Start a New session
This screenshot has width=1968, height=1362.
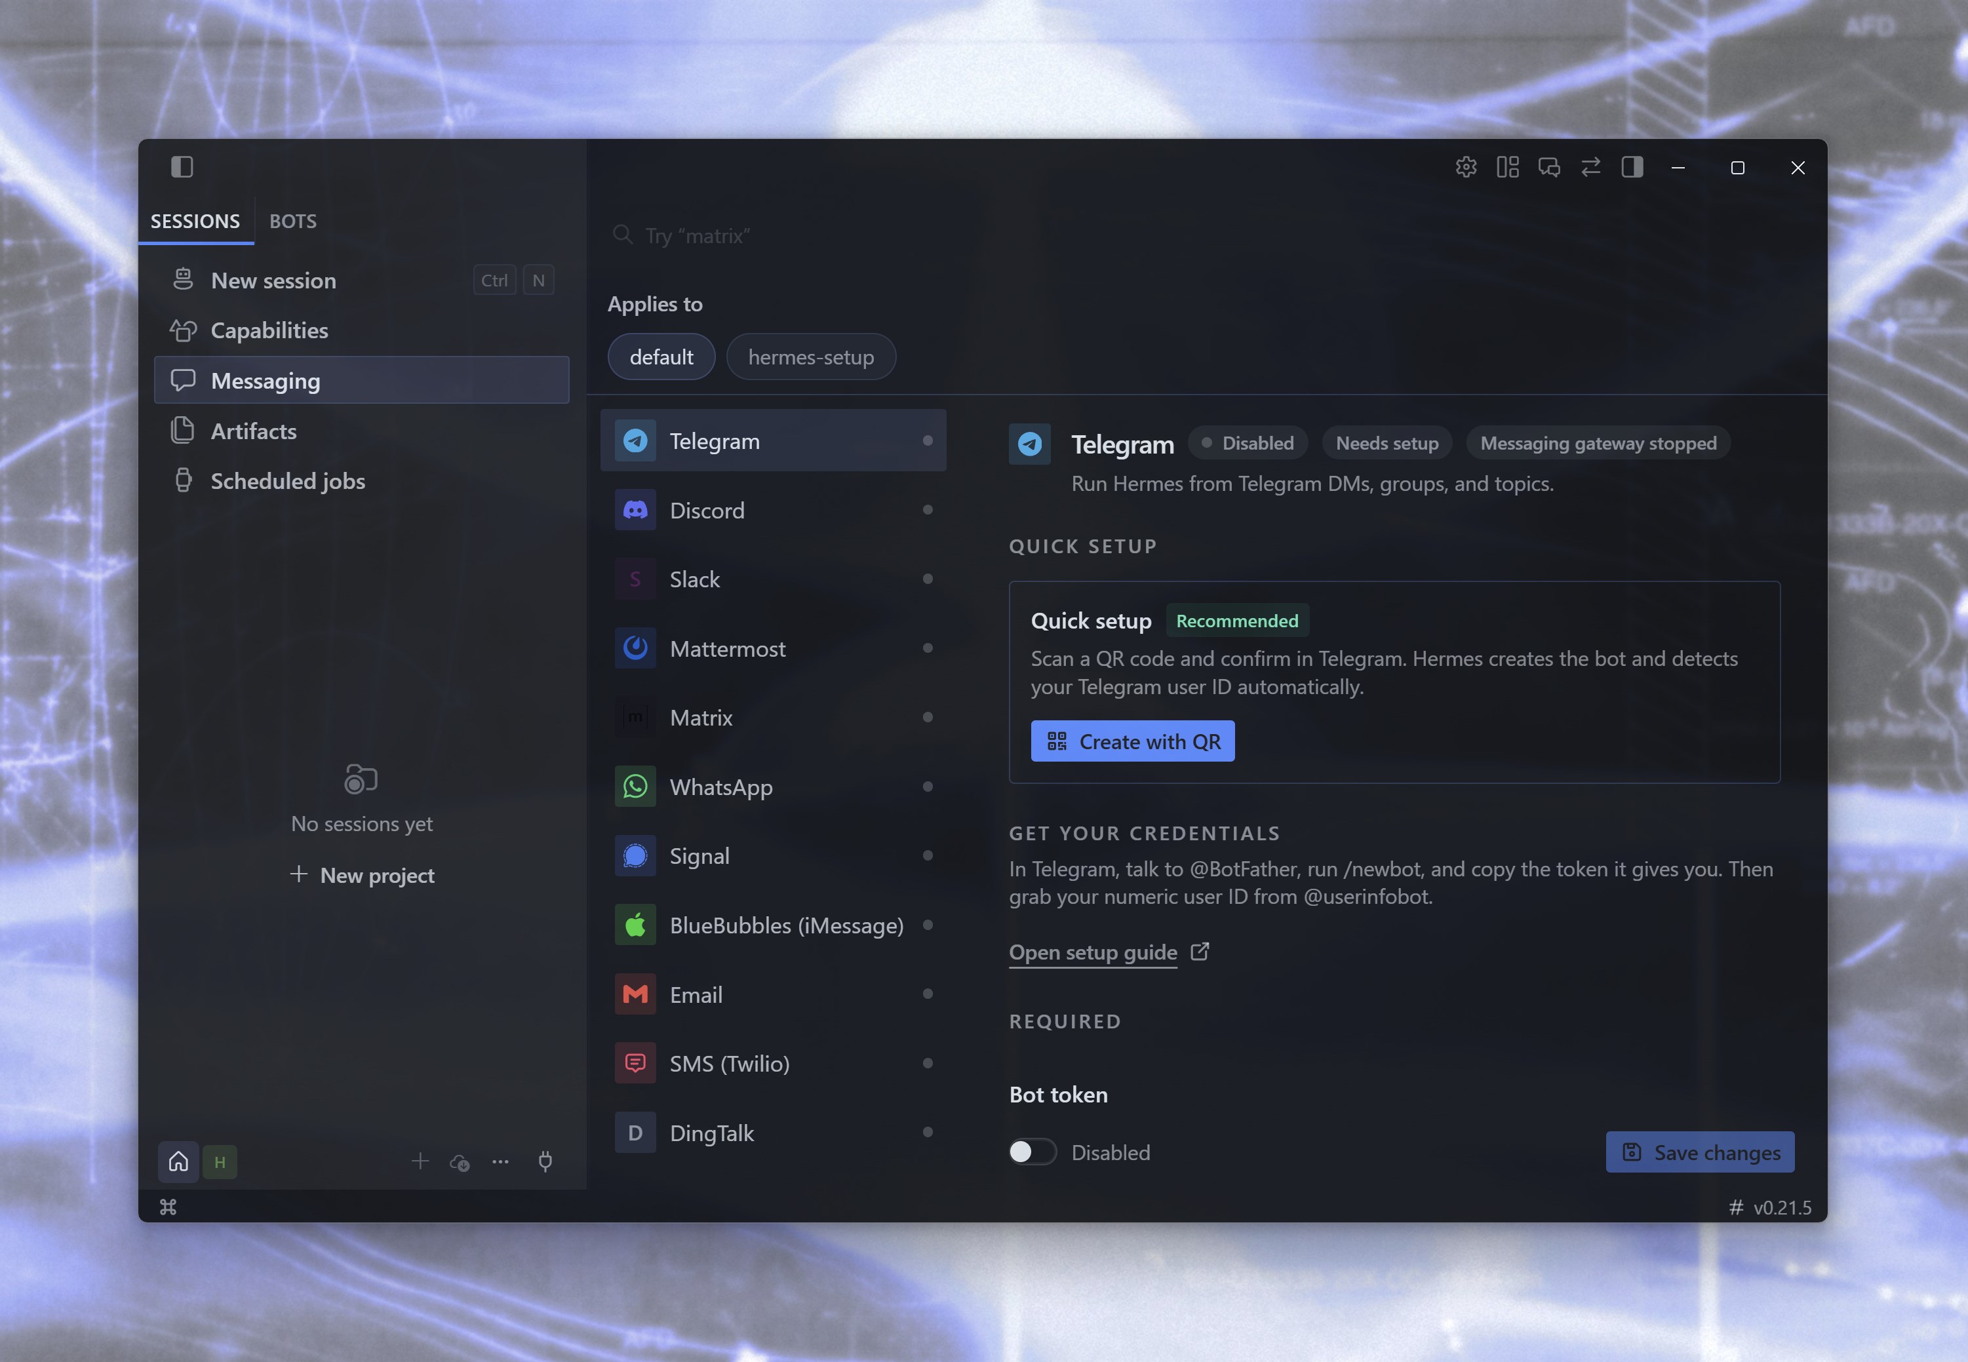click(362, 280)
